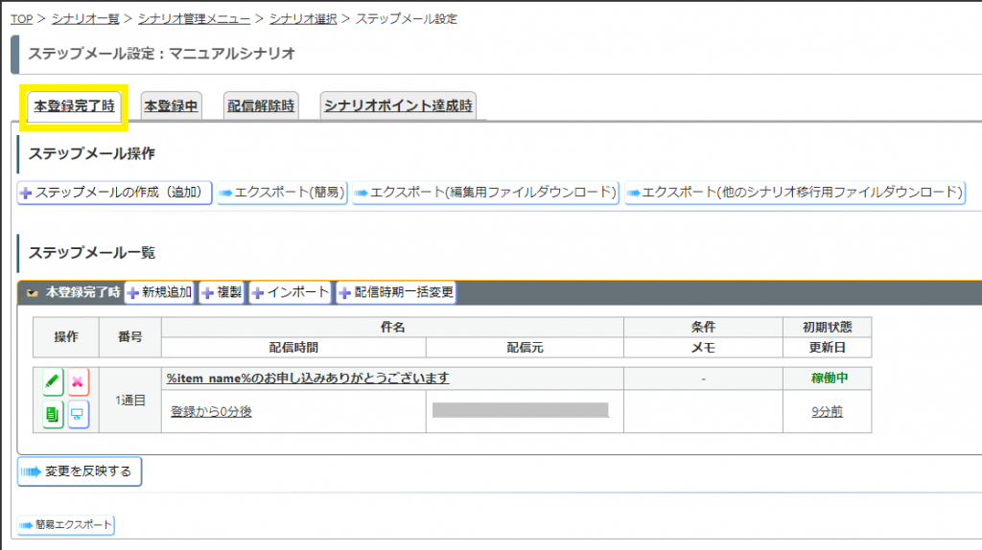Click the pink X delete icon for 1通目

(x=78, y=381)
